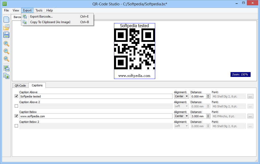260x164 pixels.
Task: Open the File menu
Action: (6, 10)
